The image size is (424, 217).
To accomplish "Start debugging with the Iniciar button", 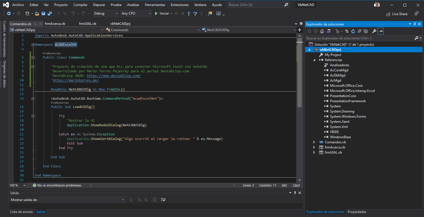I will [163, 13].
